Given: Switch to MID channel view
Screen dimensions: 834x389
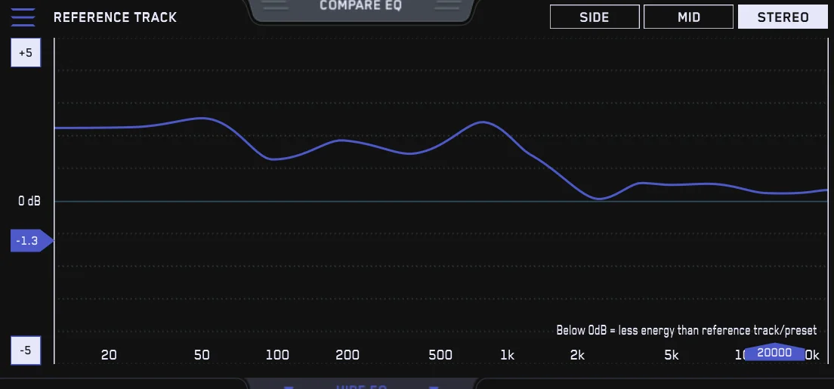Looking at the screenshot, I should point(688,17).
